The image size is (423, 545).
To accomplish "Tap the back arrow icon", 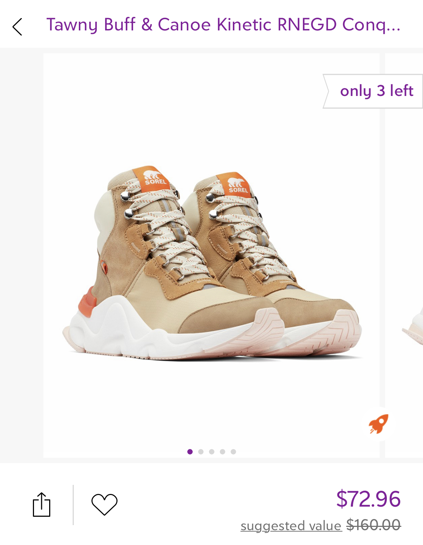I will [x=17, y=27].
